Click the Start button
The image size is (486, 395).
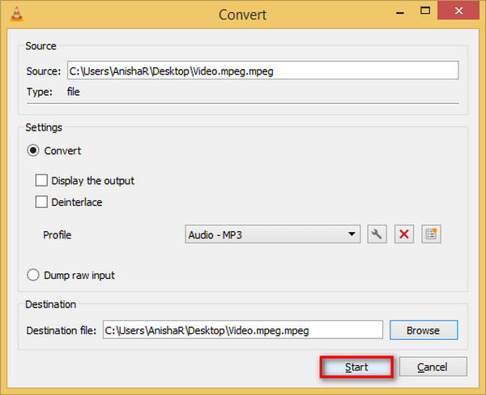[x=356, y=367]
